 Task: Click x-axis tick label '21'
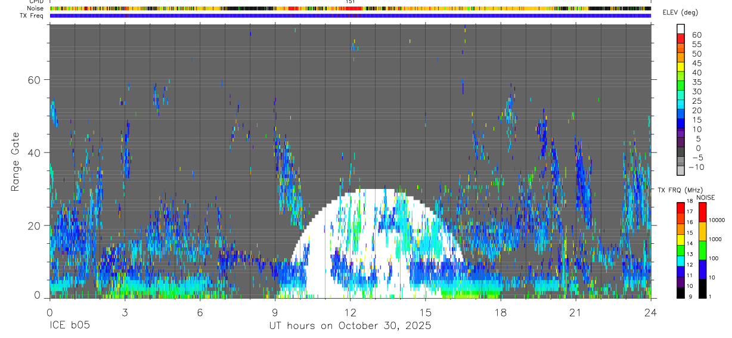coord(576,312)
